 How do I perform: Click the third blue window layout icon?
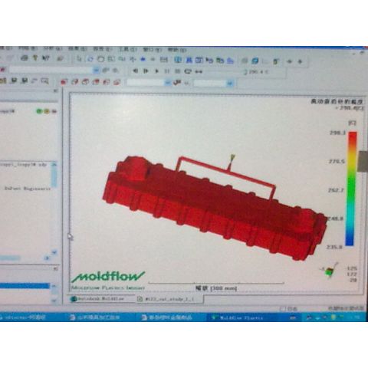click(199, 61)
